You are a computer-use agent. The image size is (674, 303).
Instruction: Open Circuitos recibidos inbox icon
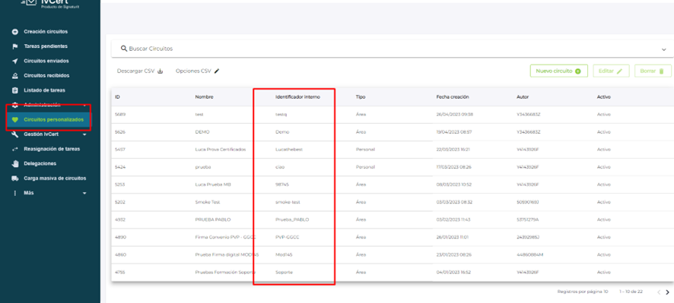[x=15, y=75]
